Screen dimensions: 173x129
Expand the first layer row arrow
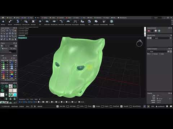2,62
